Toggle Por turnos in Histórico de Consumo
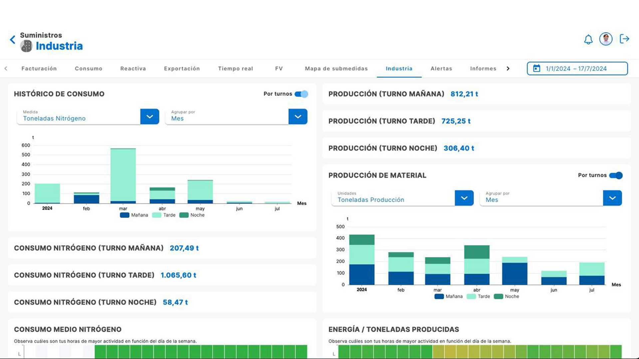 (302, 94)
